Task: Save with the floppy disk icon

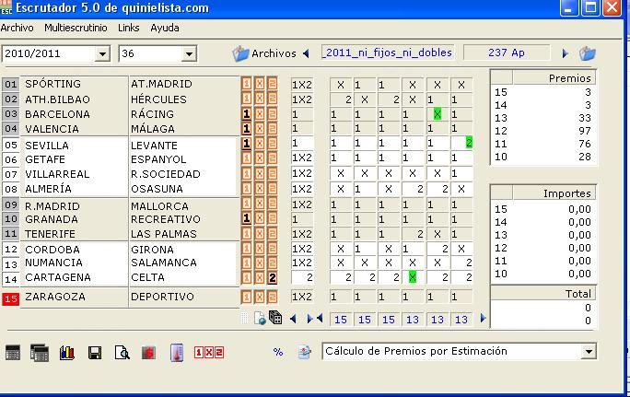Action: coord(95,353)
